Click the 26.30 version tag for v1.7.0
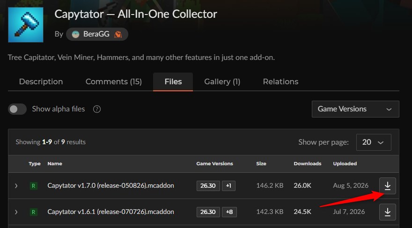 coord(208,186)
